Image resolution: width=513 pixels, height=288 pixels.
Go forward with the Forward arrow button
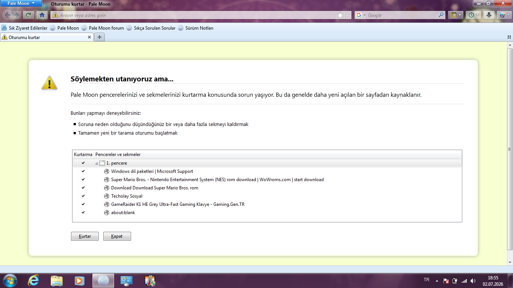17,15
